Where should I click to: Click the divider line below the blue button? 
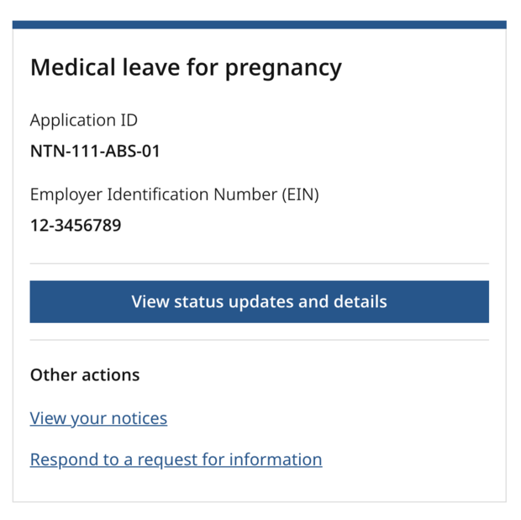tap(259, 340)
